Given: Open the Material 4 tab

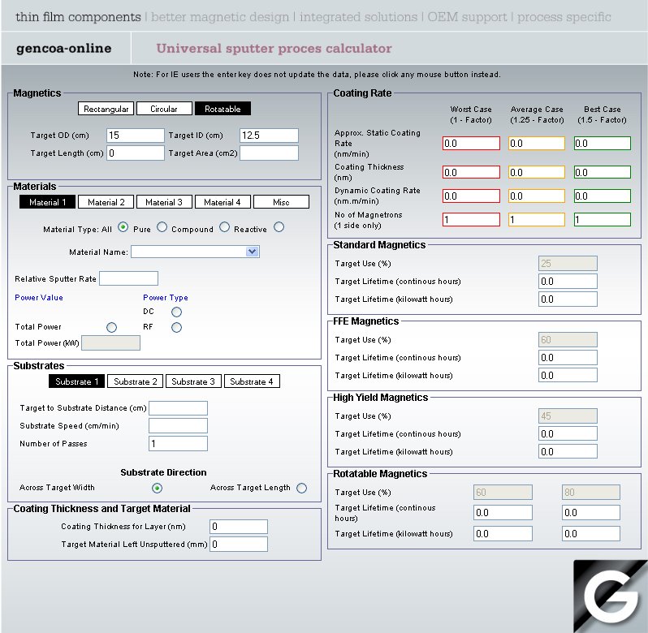Looking at the screenshot, I should point(222,202).
